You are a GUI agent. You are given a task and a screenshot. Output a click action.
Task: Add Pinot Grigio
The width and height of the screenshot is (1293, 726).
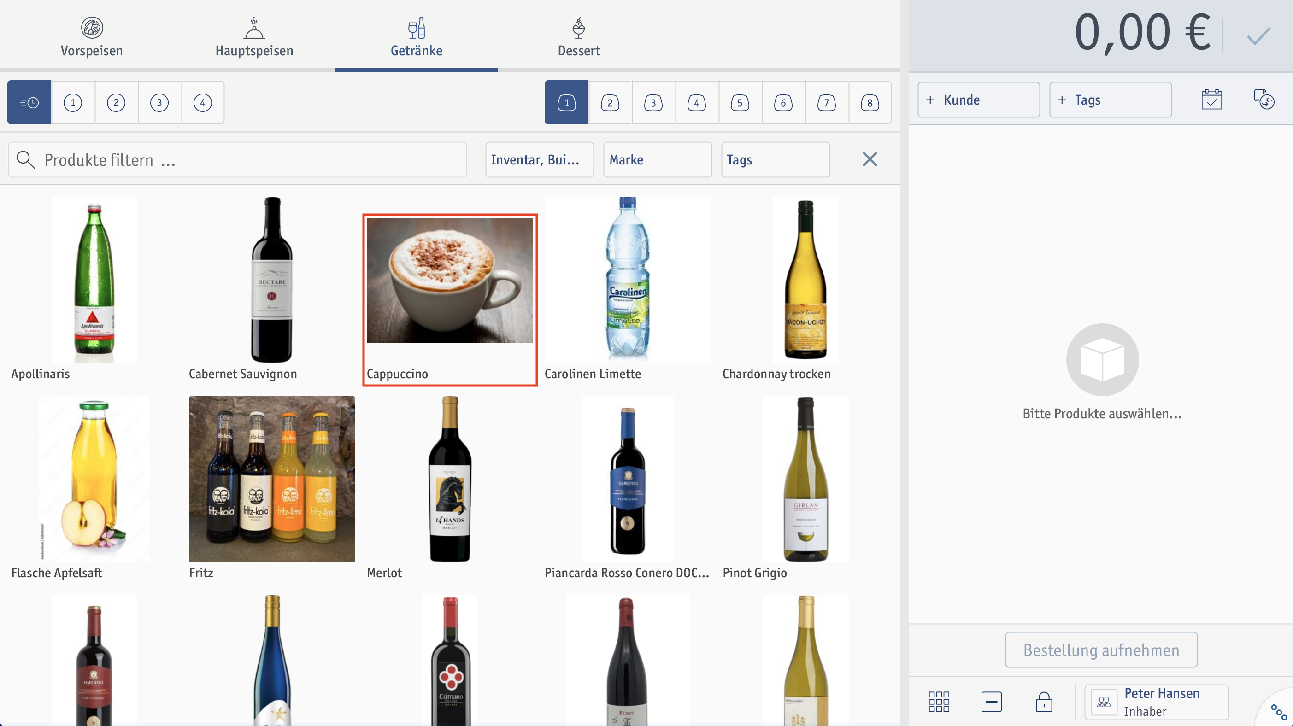click(x=805, y=488)
